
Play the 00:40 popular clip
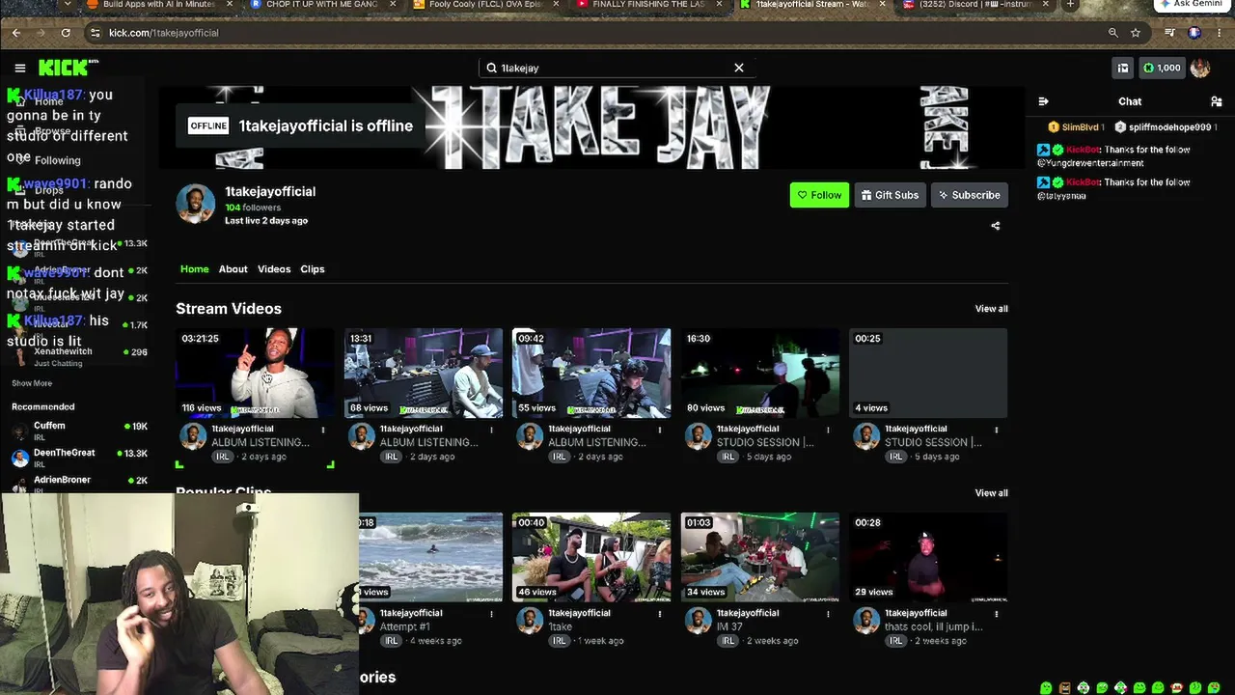tap(591, 557)
